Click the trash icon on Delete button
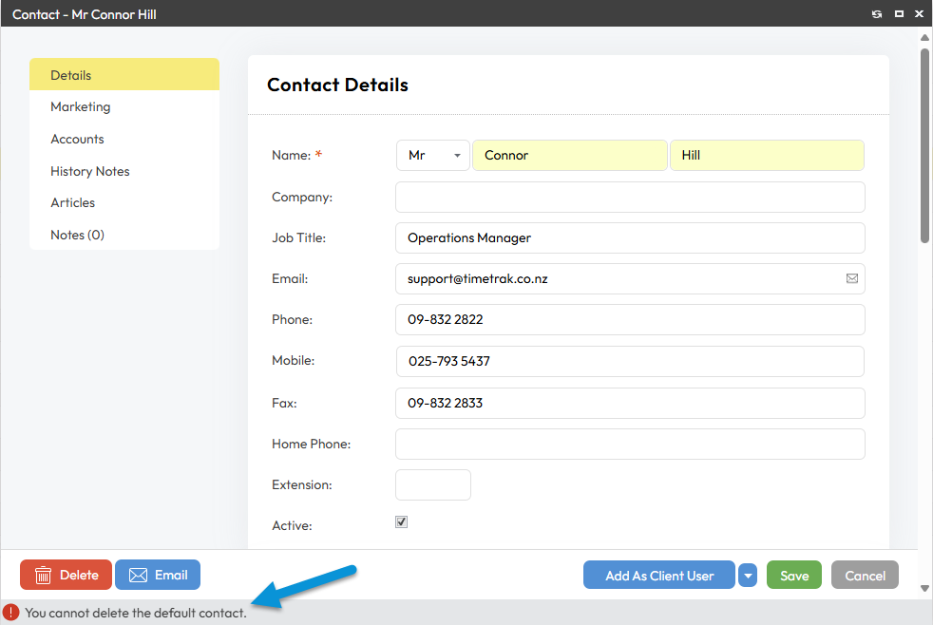 click(x=43, y=575)
